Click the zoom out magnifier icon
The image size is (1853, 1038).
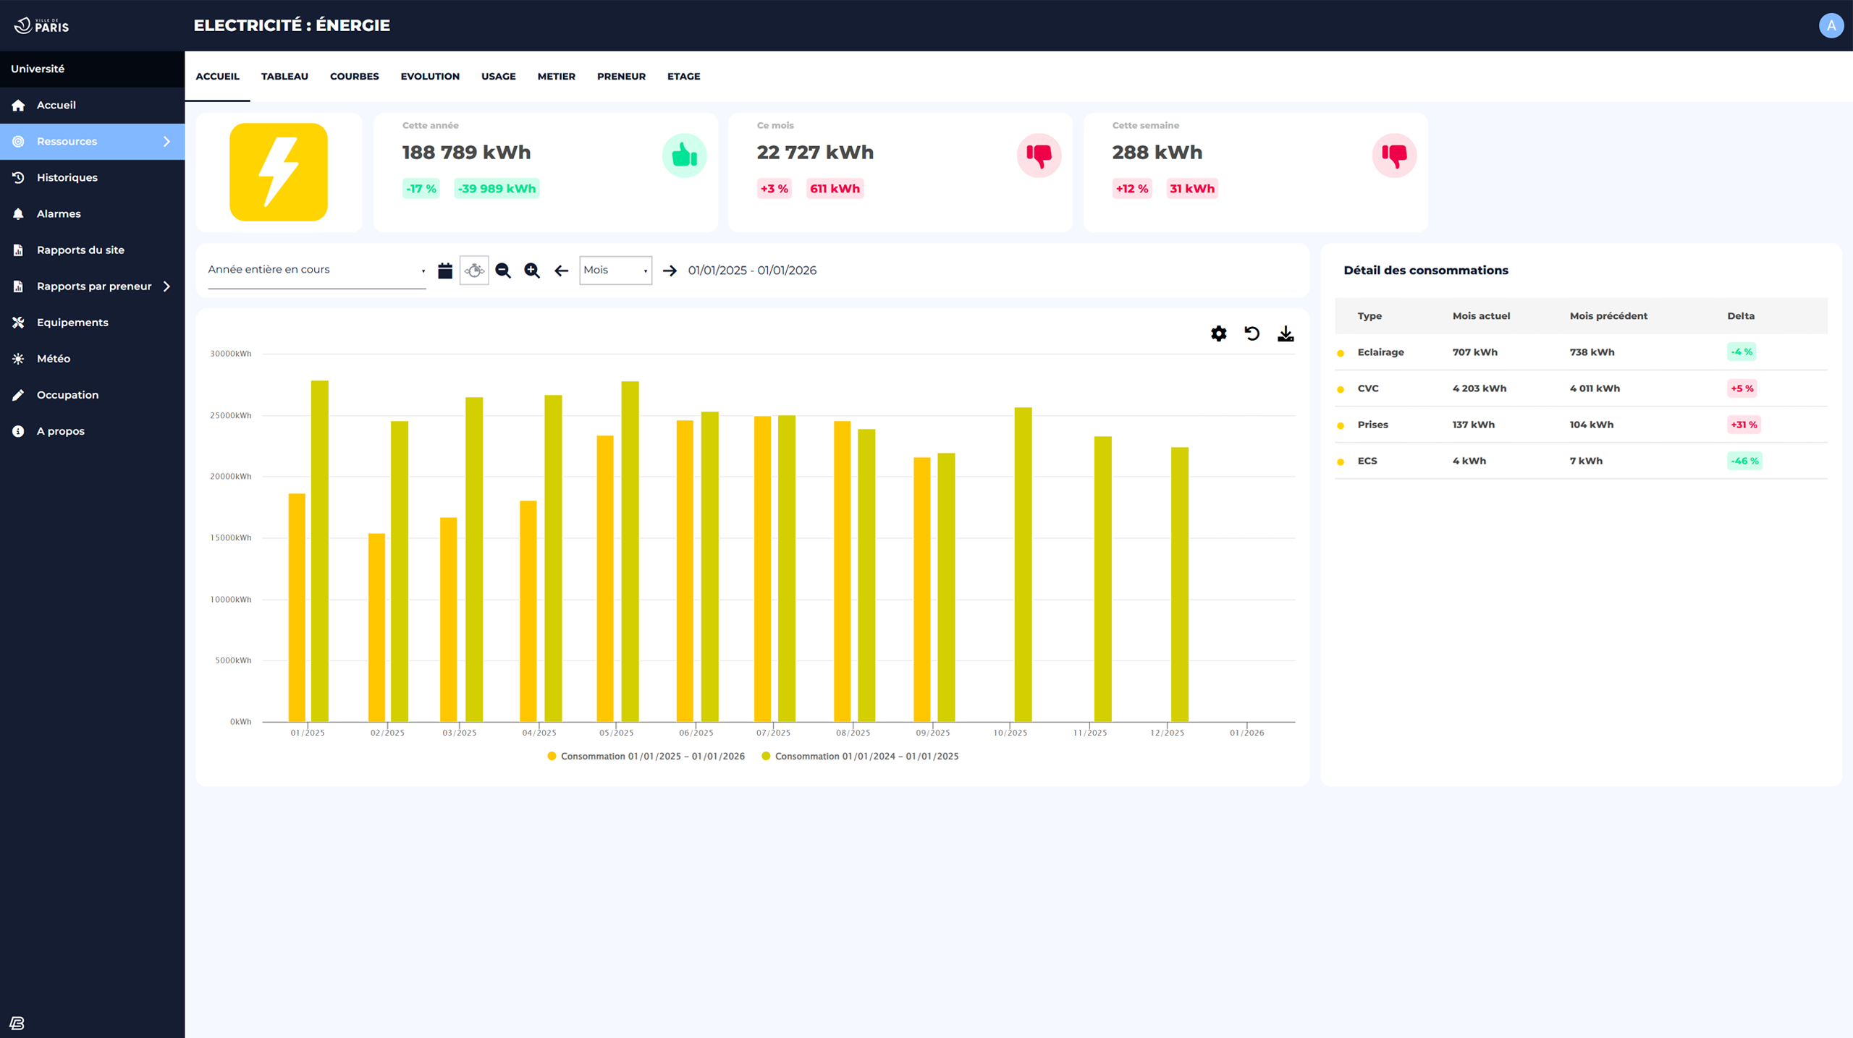503,271
